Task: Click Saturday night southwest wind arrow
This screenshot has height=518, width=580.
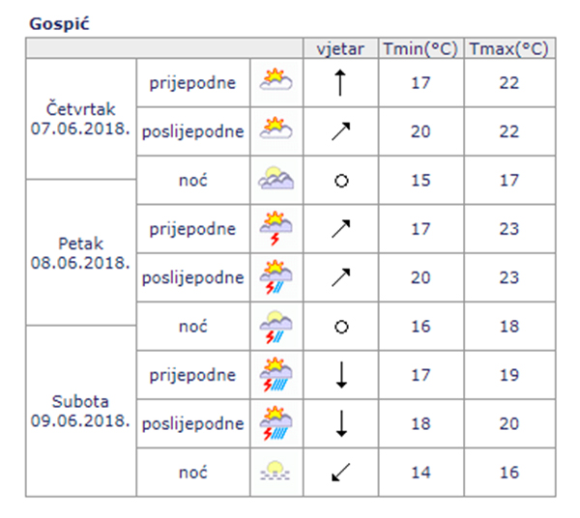Action: pyautogui.click(x=339, y=473)
